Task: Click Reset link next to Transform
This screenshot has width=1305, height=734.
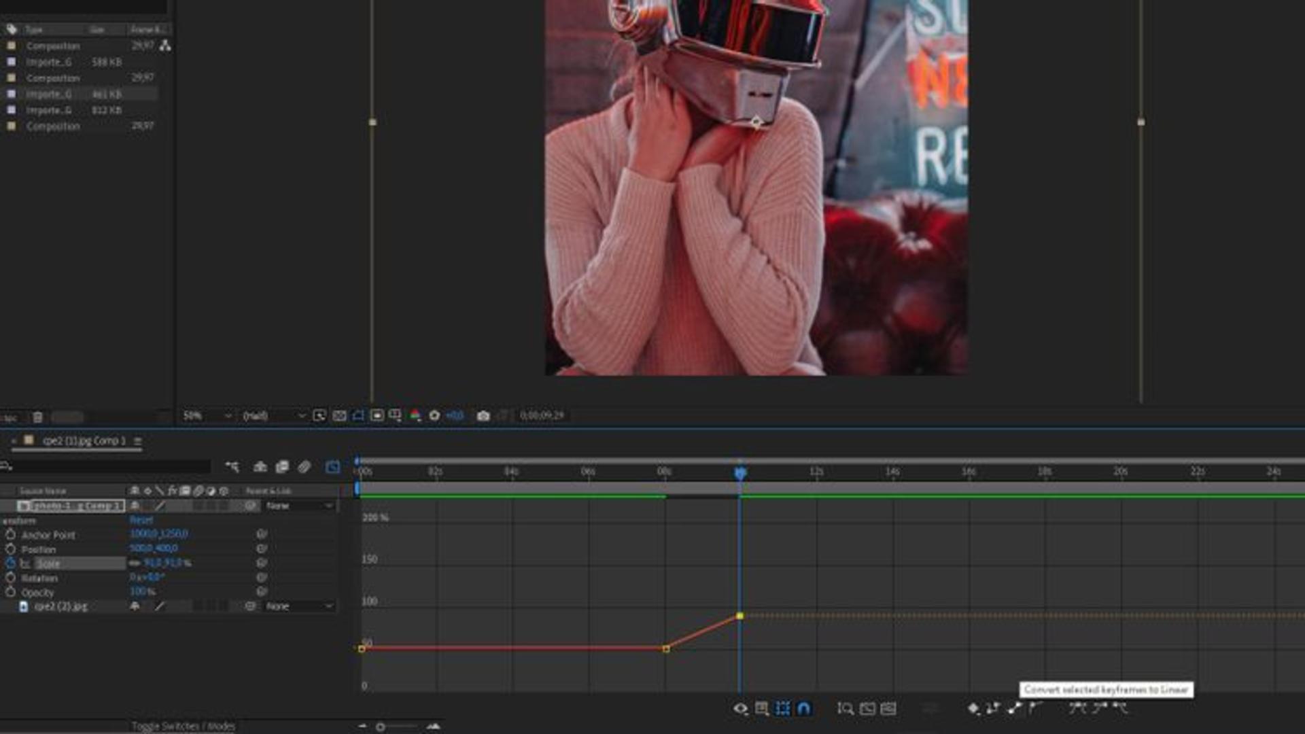Action: 141,520
